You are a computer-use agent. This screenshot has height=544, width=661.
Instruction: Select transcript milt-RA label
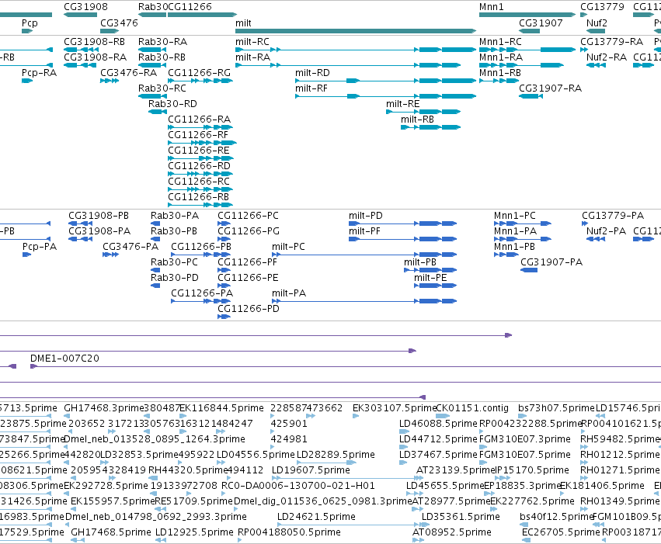(x=252, y=57)
